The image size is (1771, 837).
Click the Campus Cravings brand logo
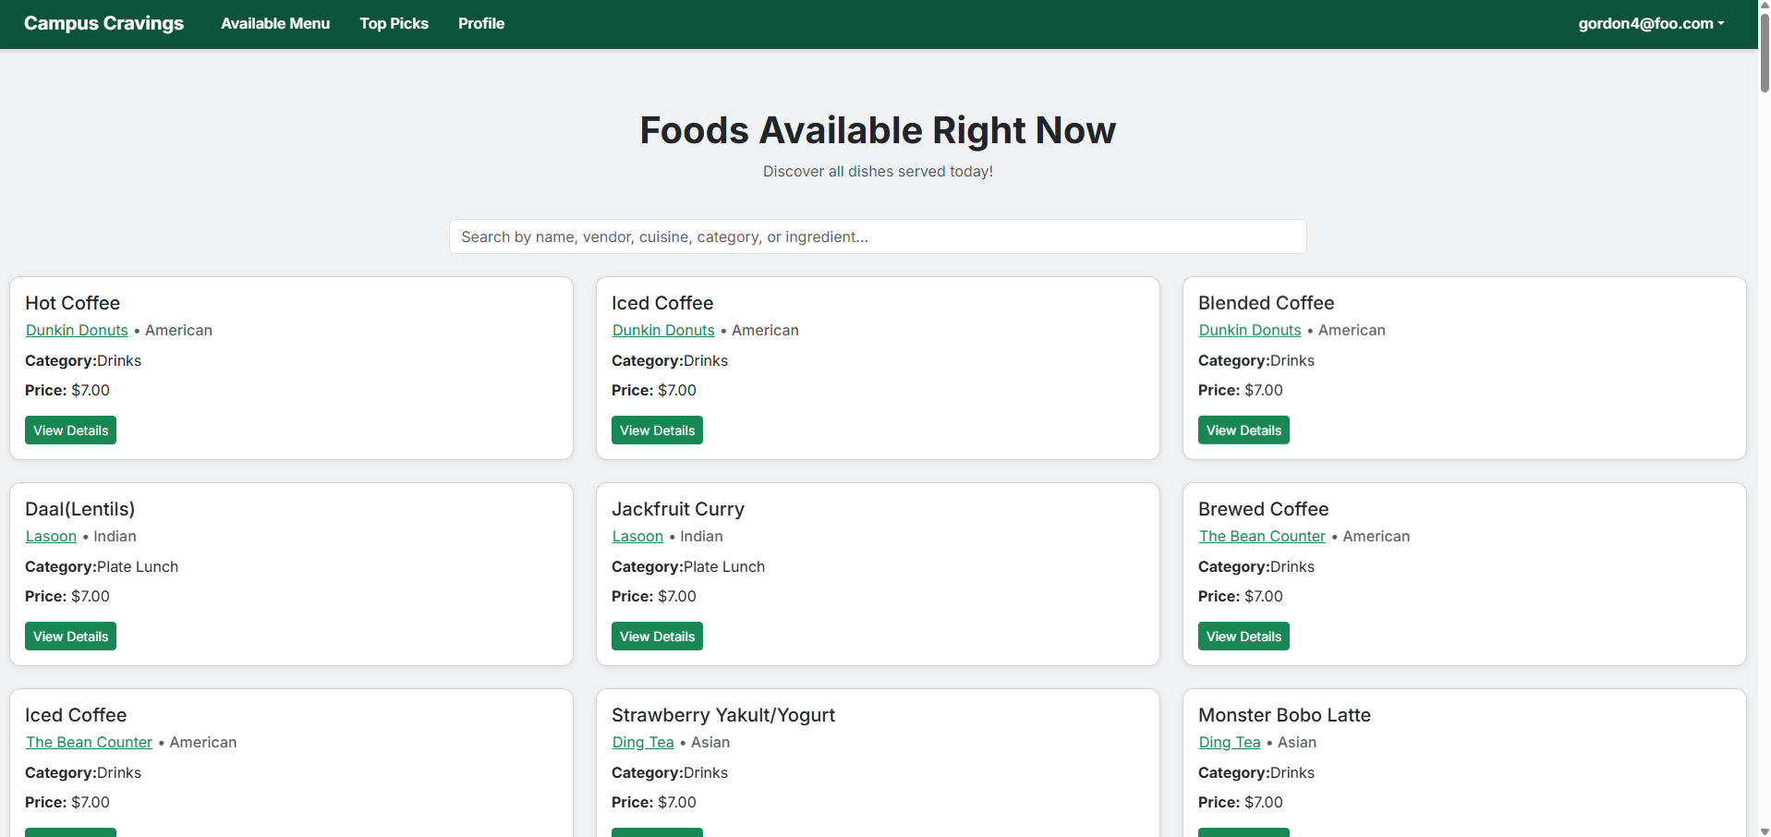(103, 24)
